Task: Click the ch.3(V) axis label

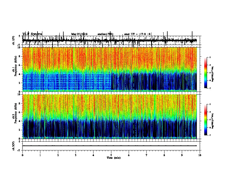Action: [14, 146]
